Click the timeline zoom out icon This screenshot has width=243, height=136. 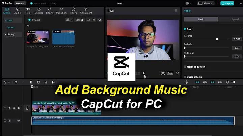tap(227, 82)
